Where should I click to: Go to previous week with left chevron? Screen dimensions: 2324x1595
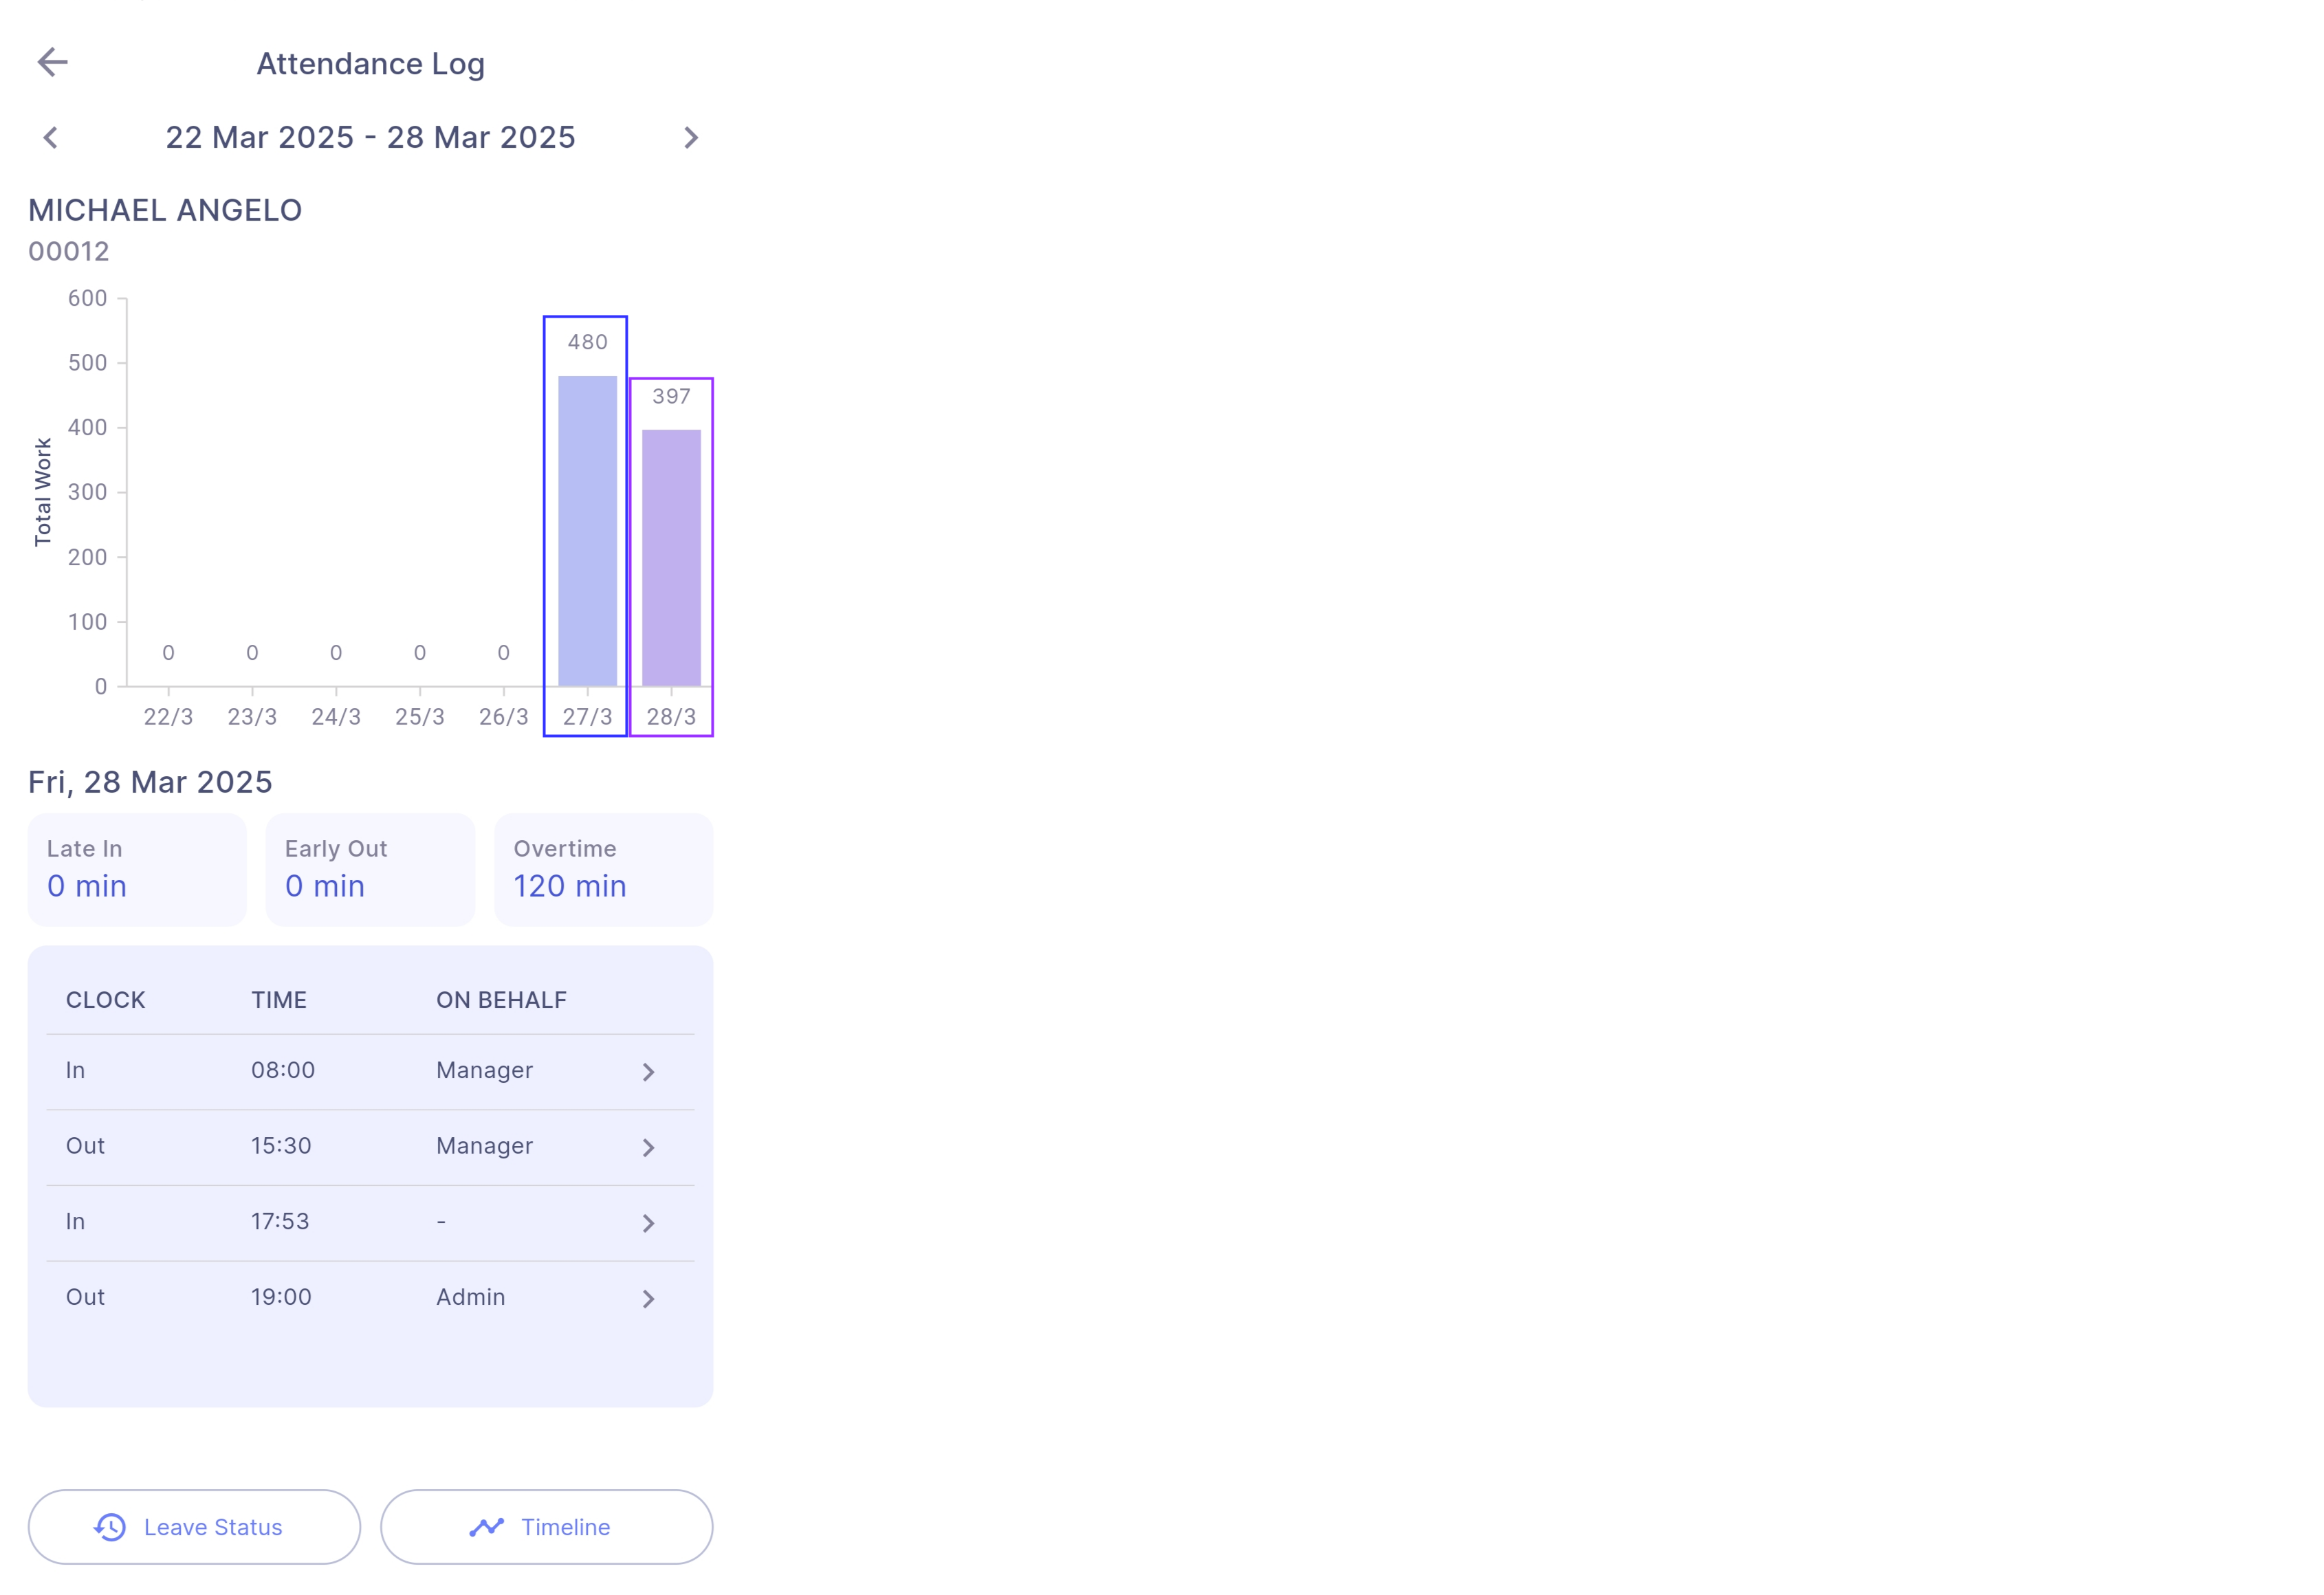[x=51, y=137]
